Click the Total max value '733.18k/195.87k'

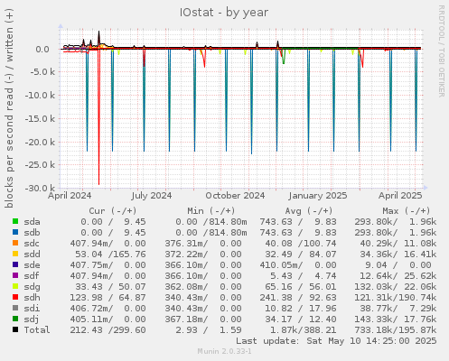(396, 330)
